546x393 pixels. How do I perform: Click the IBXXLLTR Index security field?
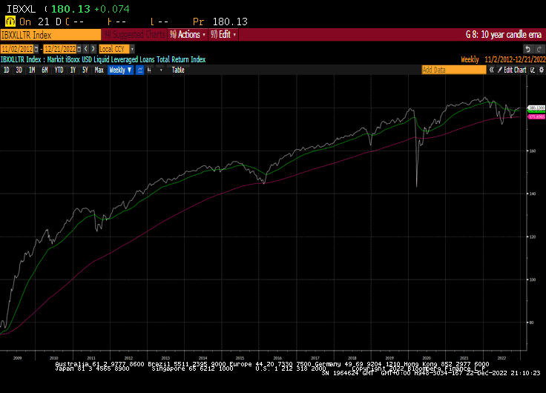50,35
